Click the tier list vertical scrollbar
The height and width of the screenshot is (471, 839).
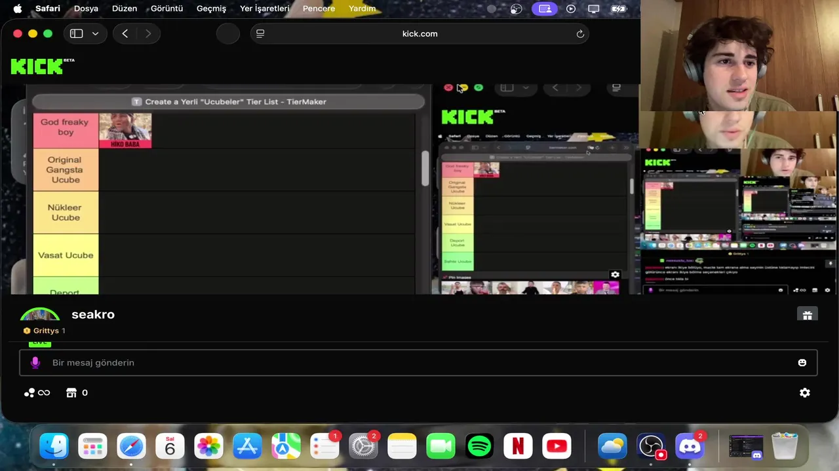point(425,168)
